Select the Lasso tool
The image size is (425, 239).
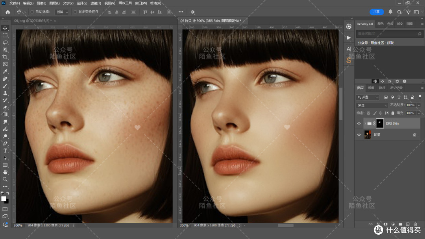[5, 42]
